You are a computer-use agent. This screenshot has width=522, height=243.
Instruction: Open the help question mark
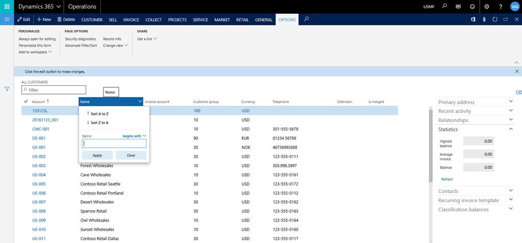pos(501,7)
